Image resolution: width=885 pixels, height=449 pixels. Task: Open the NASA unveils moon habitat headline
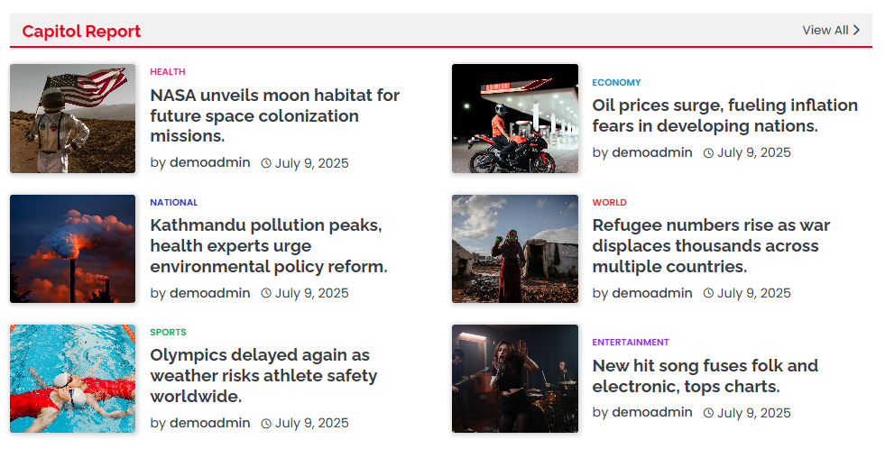(275, 115)
